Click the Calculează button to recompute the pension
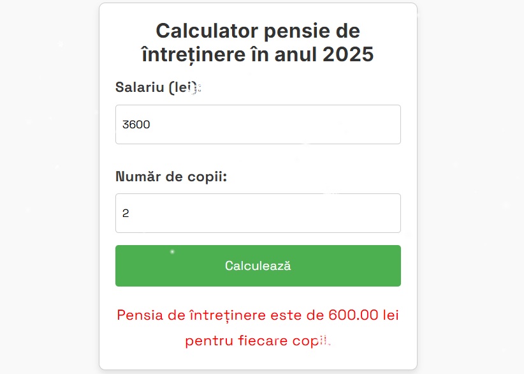 point(258,266)
